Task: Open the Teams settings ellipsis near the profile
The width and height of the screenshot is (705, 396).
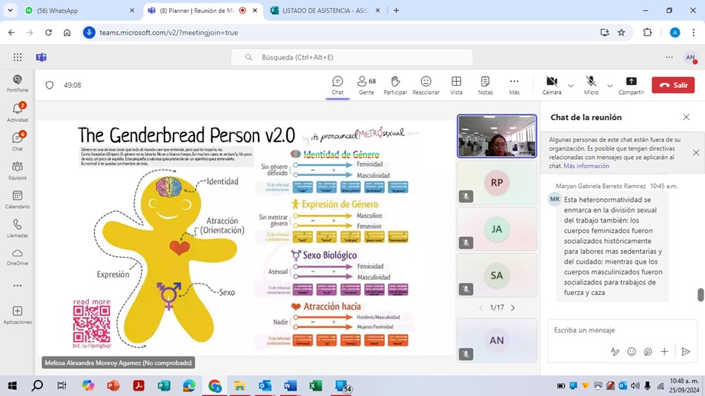Action: [x=670, y=57]
